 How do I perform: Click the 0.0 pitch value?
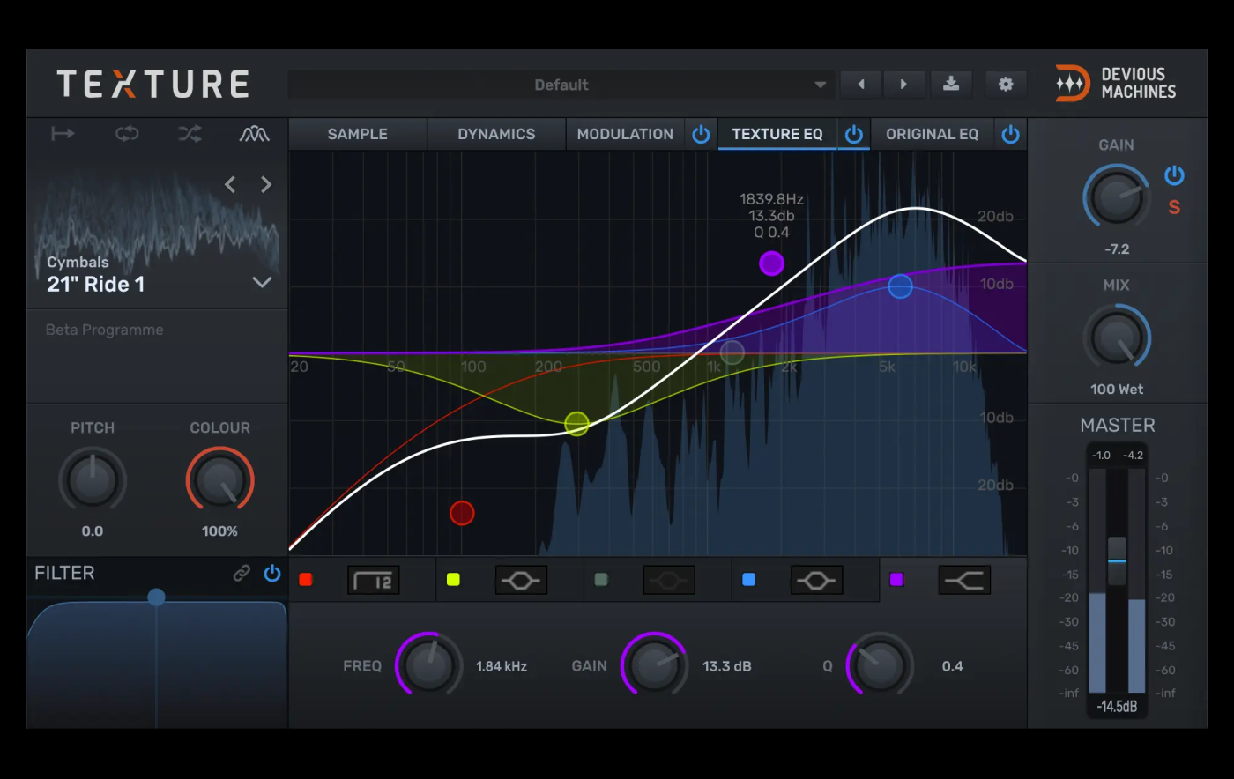(93, 531)
